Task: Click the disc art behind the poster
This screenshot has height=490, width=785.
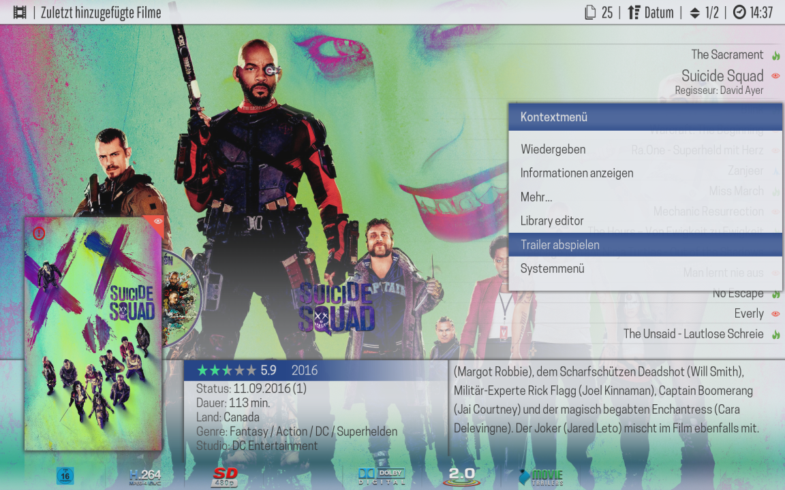Action: coord(181,299)
